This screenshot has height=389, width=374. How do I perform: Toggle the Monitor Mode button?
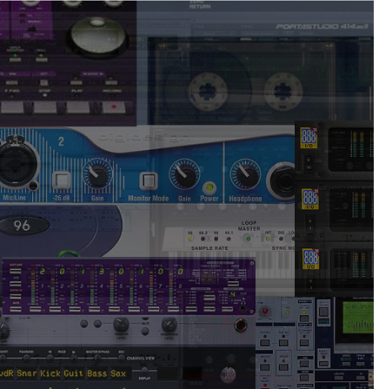pyautogui.click(x=148, y=181)
